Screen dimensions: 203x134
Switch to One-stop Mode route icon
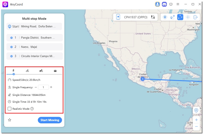(173, 17)
